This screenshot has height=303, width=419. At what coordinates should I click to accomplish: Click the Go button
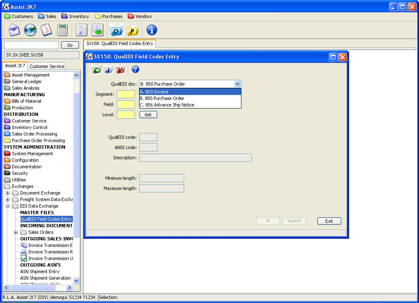[x=70, y=45]
